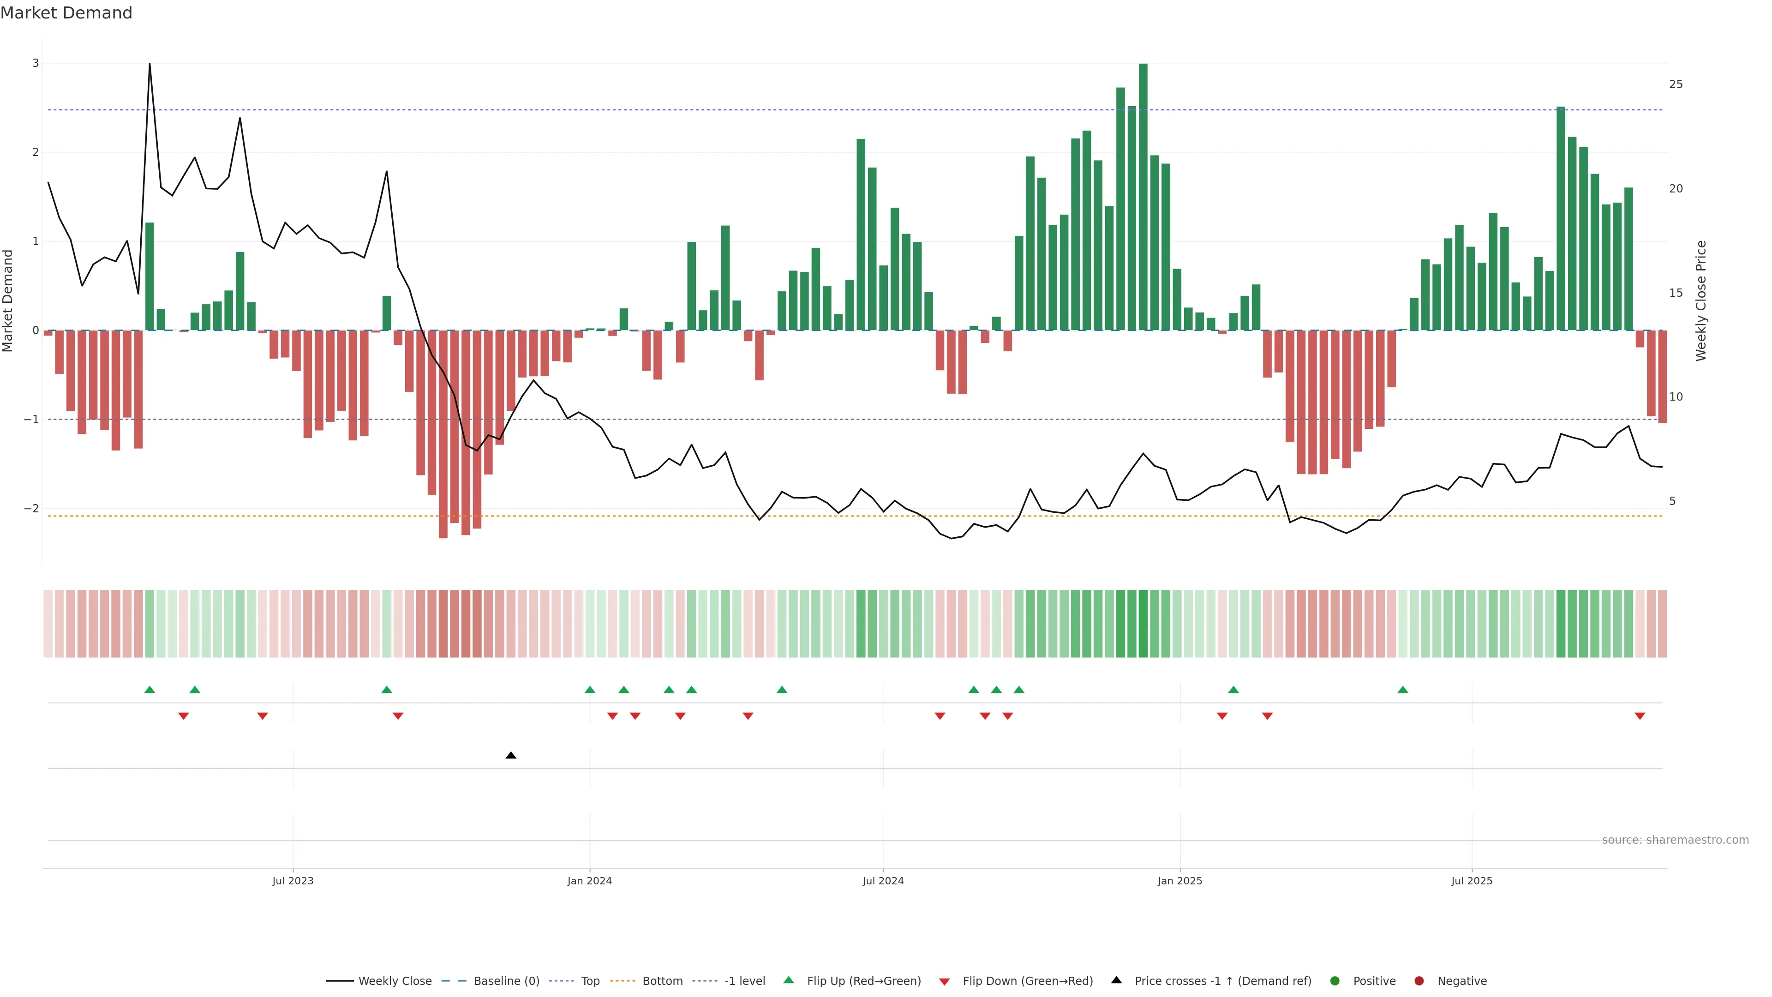This screenshot has height=997, width=1772.
Task: Click the first green flip-up marker on the left
Action: point(150,690)
